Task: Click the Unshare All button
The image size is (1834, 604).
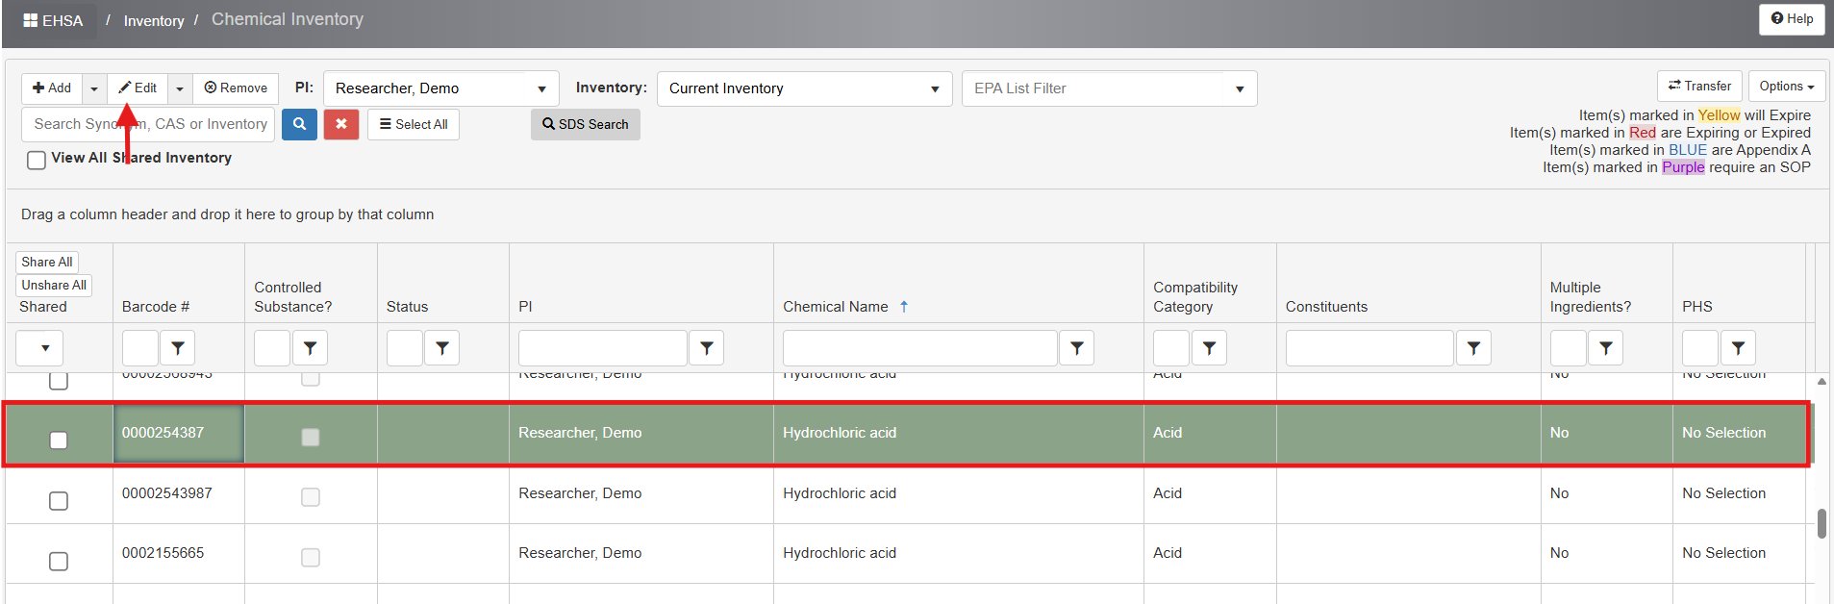Action: pos(54,285)
